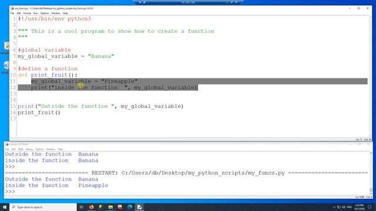
Task: Click the '#global variable' comment line
Action: point(45,50)
